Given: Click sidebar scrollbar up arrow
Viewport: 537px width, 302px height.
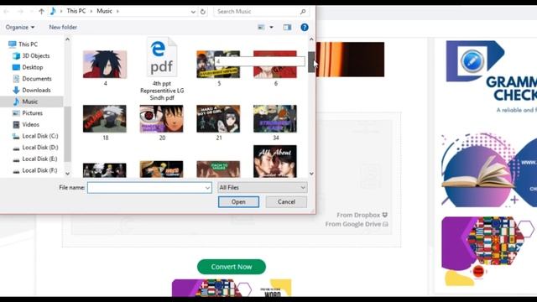Looking at the screenshot, I should click(x=67, y=39).
